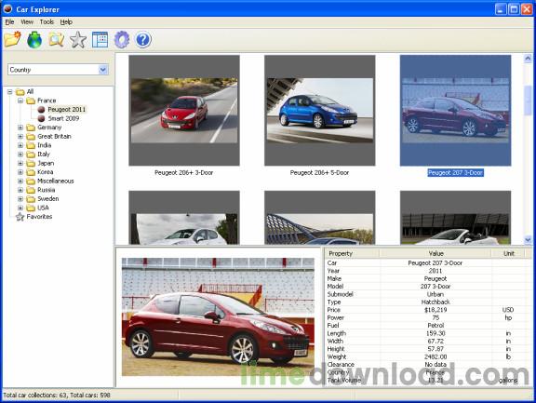Expand the Germany folder node
Image resolution: width=536 pixels, height=403 pixels.
click(x=20, y=128)
